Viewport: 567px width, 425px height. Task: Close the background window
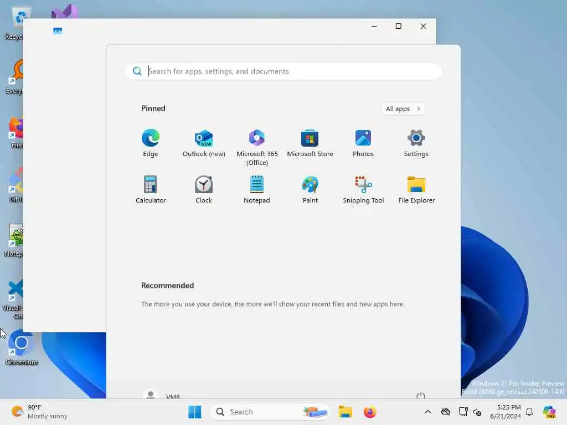pos(424,26)
